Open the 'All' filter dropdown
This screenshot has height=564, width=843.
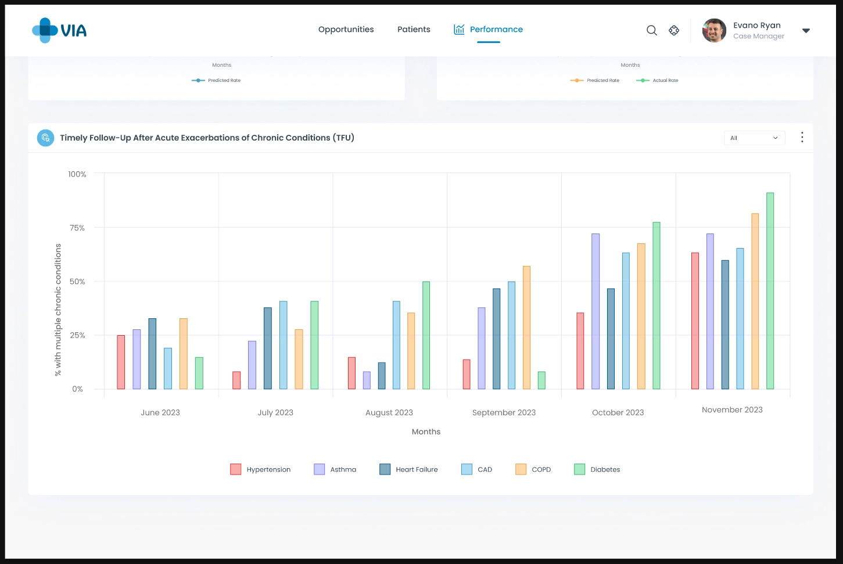point(754,138)
